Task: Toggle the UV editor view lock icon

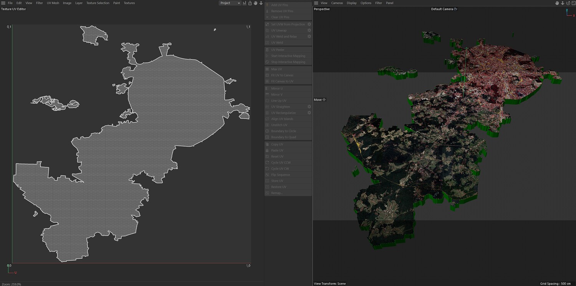Action: coord(250,3)
